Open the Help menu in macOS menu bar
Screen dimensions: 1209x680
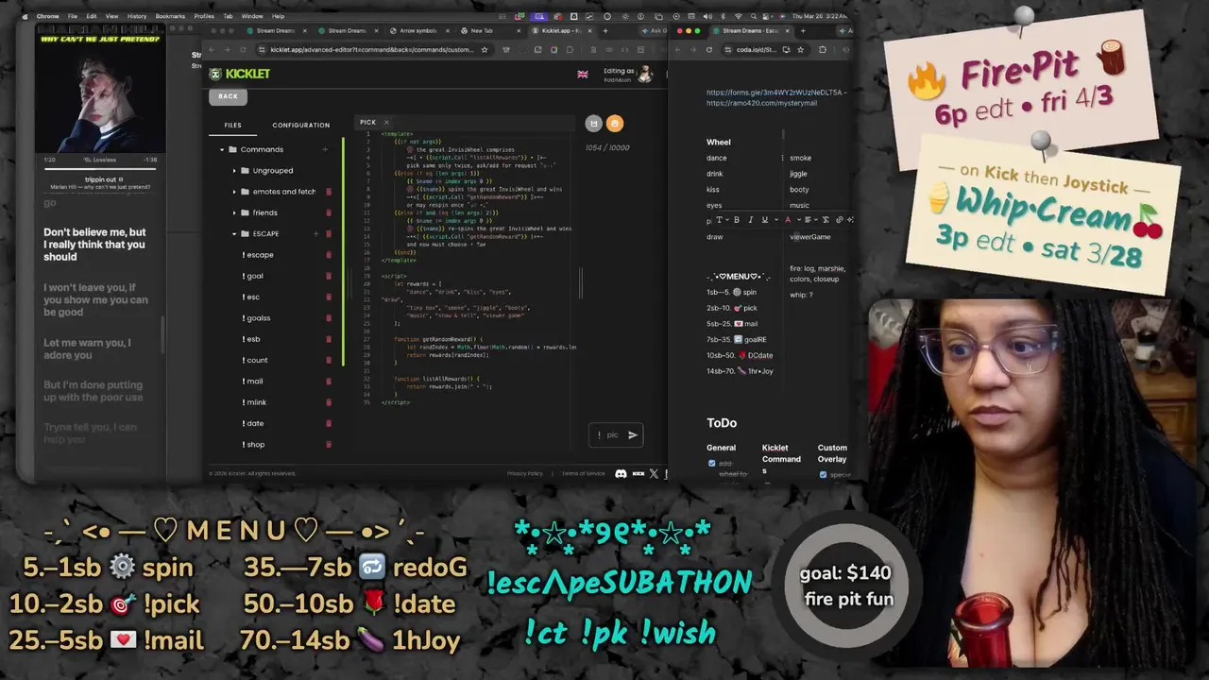pyautogui.click(x=278, y=16)
